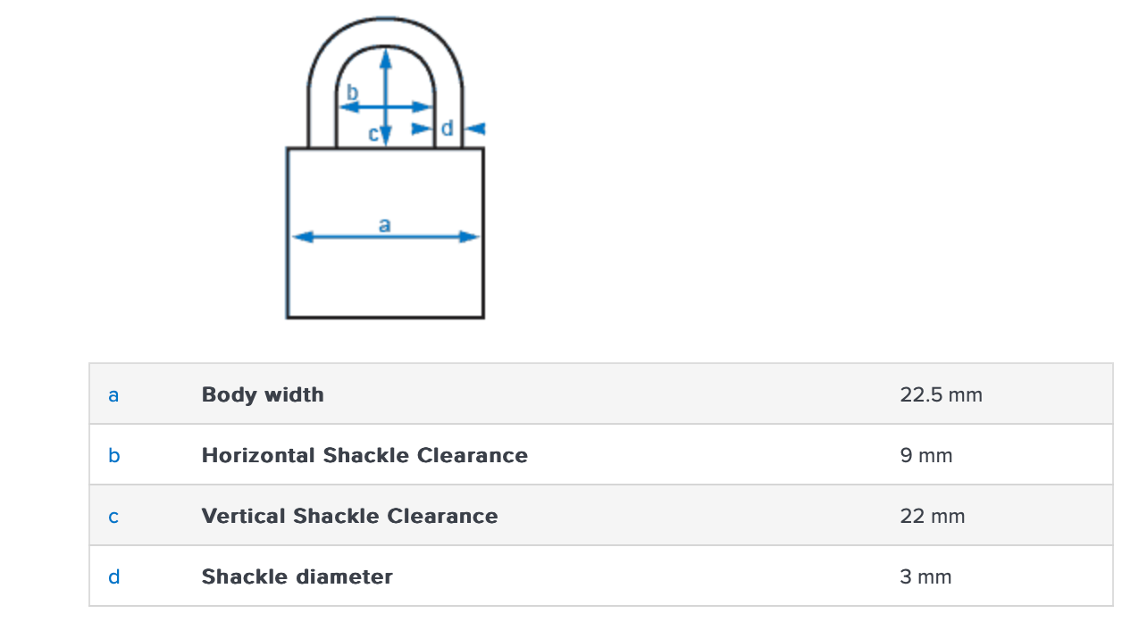
Task: Click blue "a" letter in the table
Action: point(113,395)
